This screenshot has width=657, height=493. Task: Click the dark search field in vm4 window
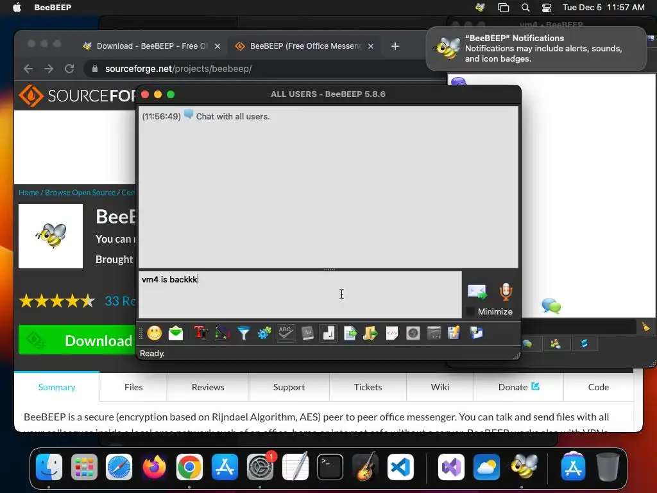[578, 327]
